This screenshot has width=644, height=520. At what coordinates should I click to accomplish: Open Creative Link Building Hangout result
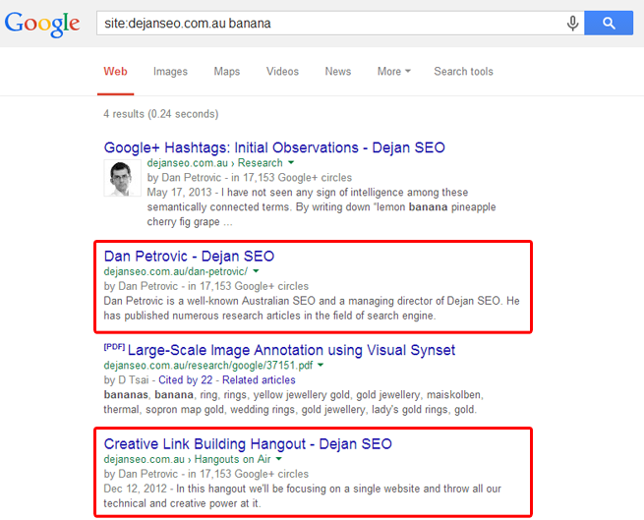point(248,444)
